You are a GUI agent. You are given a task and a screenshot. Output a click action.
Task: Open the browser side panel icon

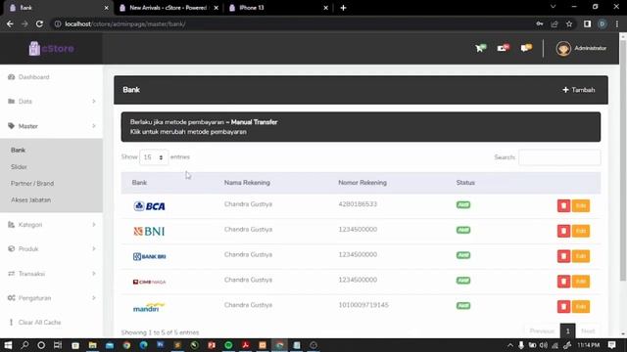pyautogui.click(x=587, y=23)
